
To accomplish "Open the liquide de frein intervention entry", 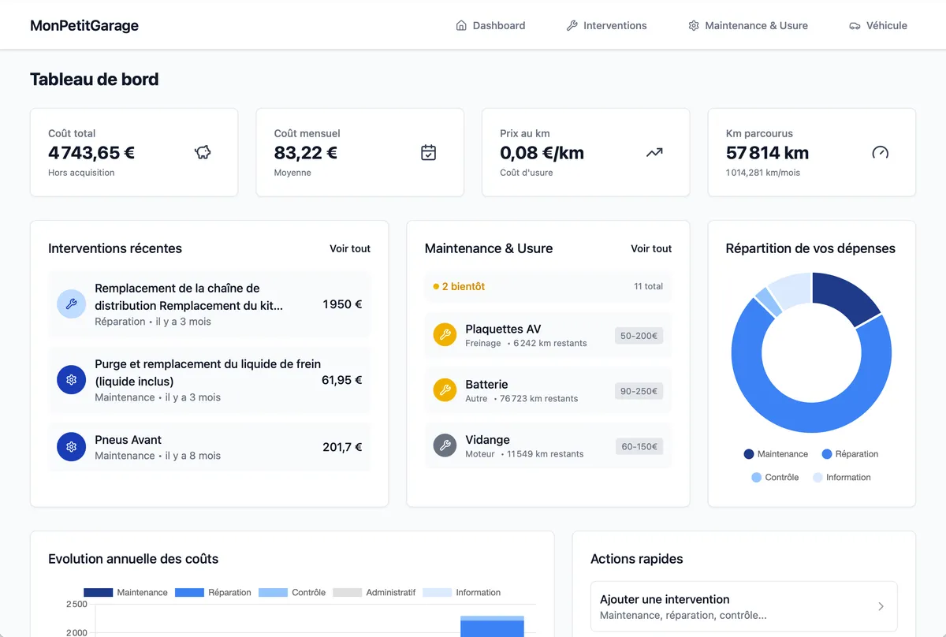I will click(x=209, y=380).
